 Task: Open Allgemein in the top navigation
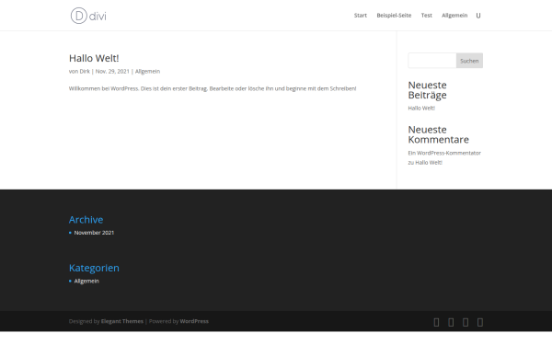(x=454, y=16)
